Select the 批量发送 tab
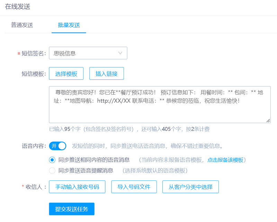Viewport: 277px width, 222px height. [x=69, y=25]
